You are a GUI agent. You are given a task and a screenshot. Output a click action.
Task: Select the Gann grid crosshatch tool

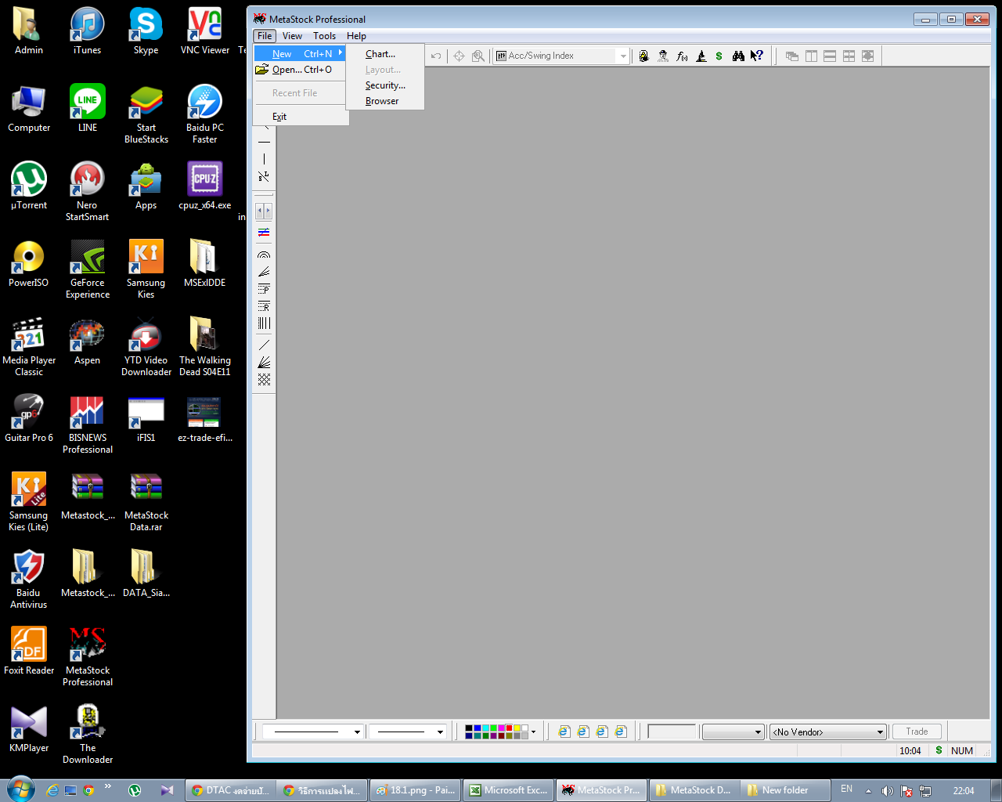pos(264,379)
